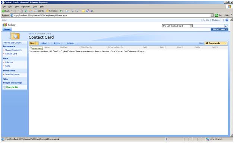The image size is (234, 143).
Task: Open the Back button history dropdown arrow
Action: [x=11, y=11]
